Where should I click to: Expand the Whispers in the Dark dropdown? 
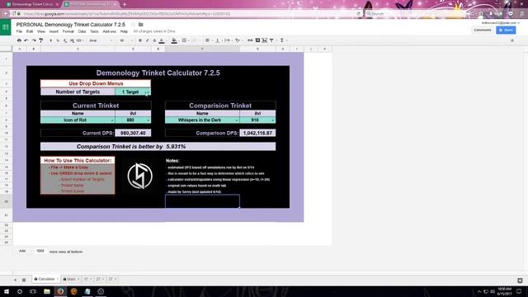tap(237, 120)
